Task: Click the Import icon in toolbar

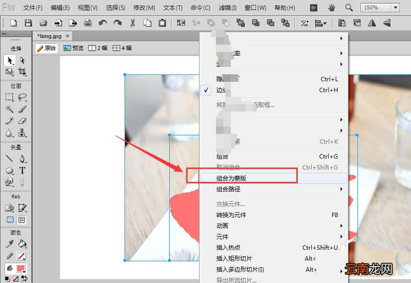Action: pos(58,23)
